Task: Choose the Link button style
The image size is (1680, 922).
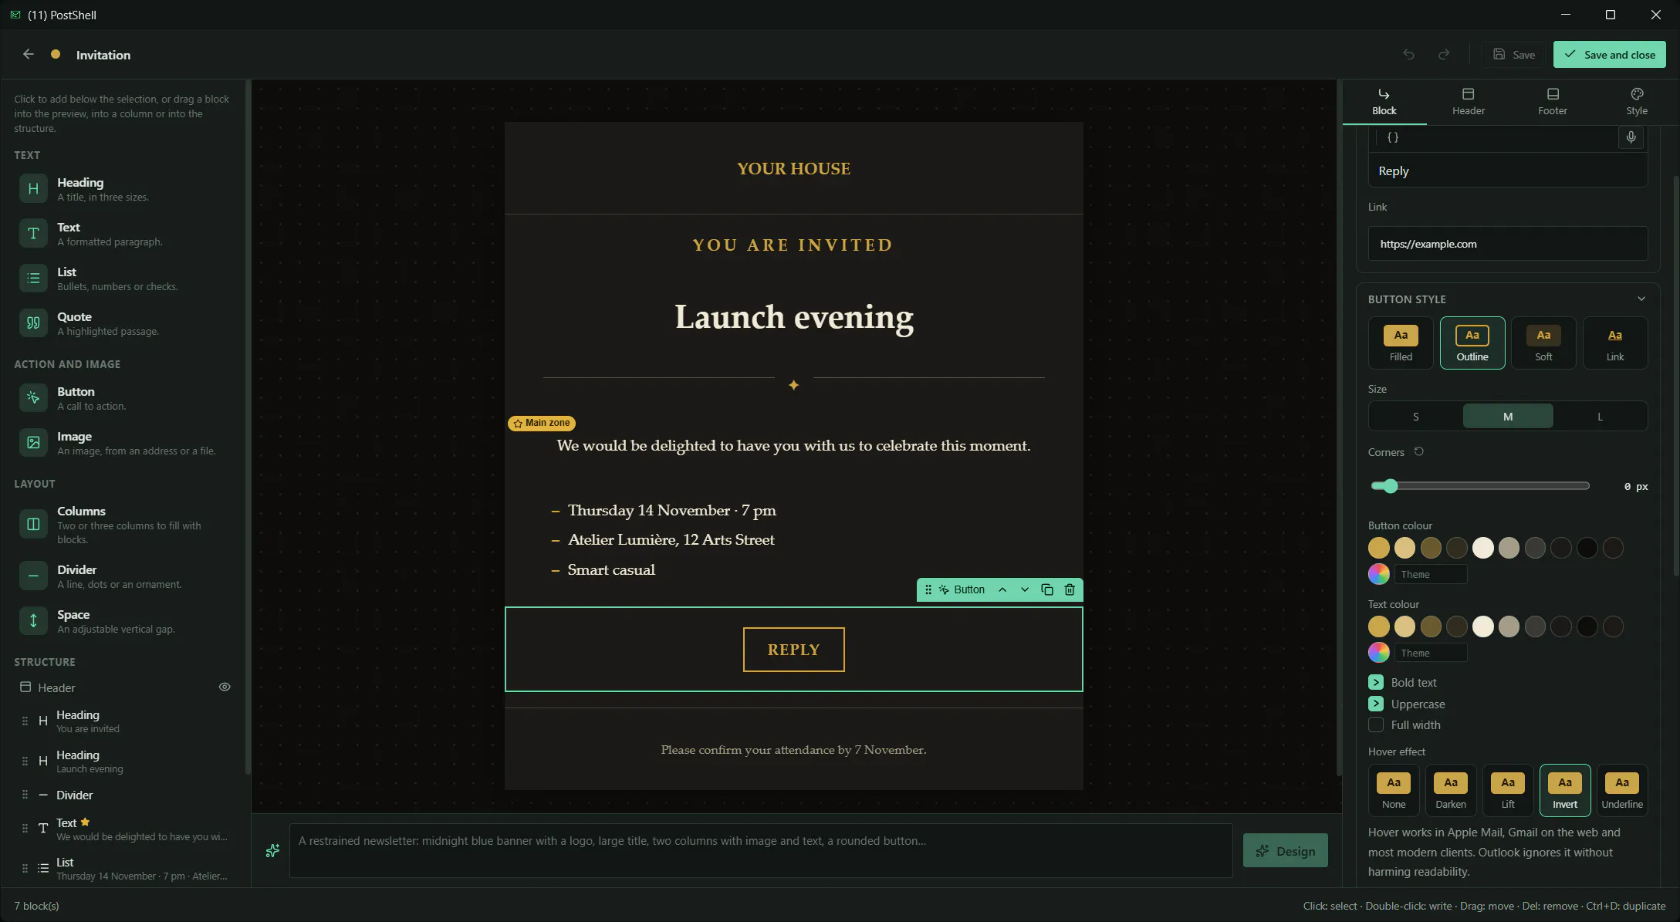Action: tap(1615, 343)
